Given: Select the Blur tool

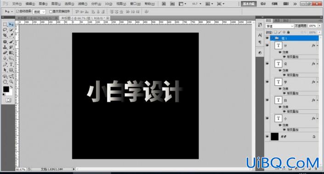Looking at the screenshot, I should (x=5, y=58).
